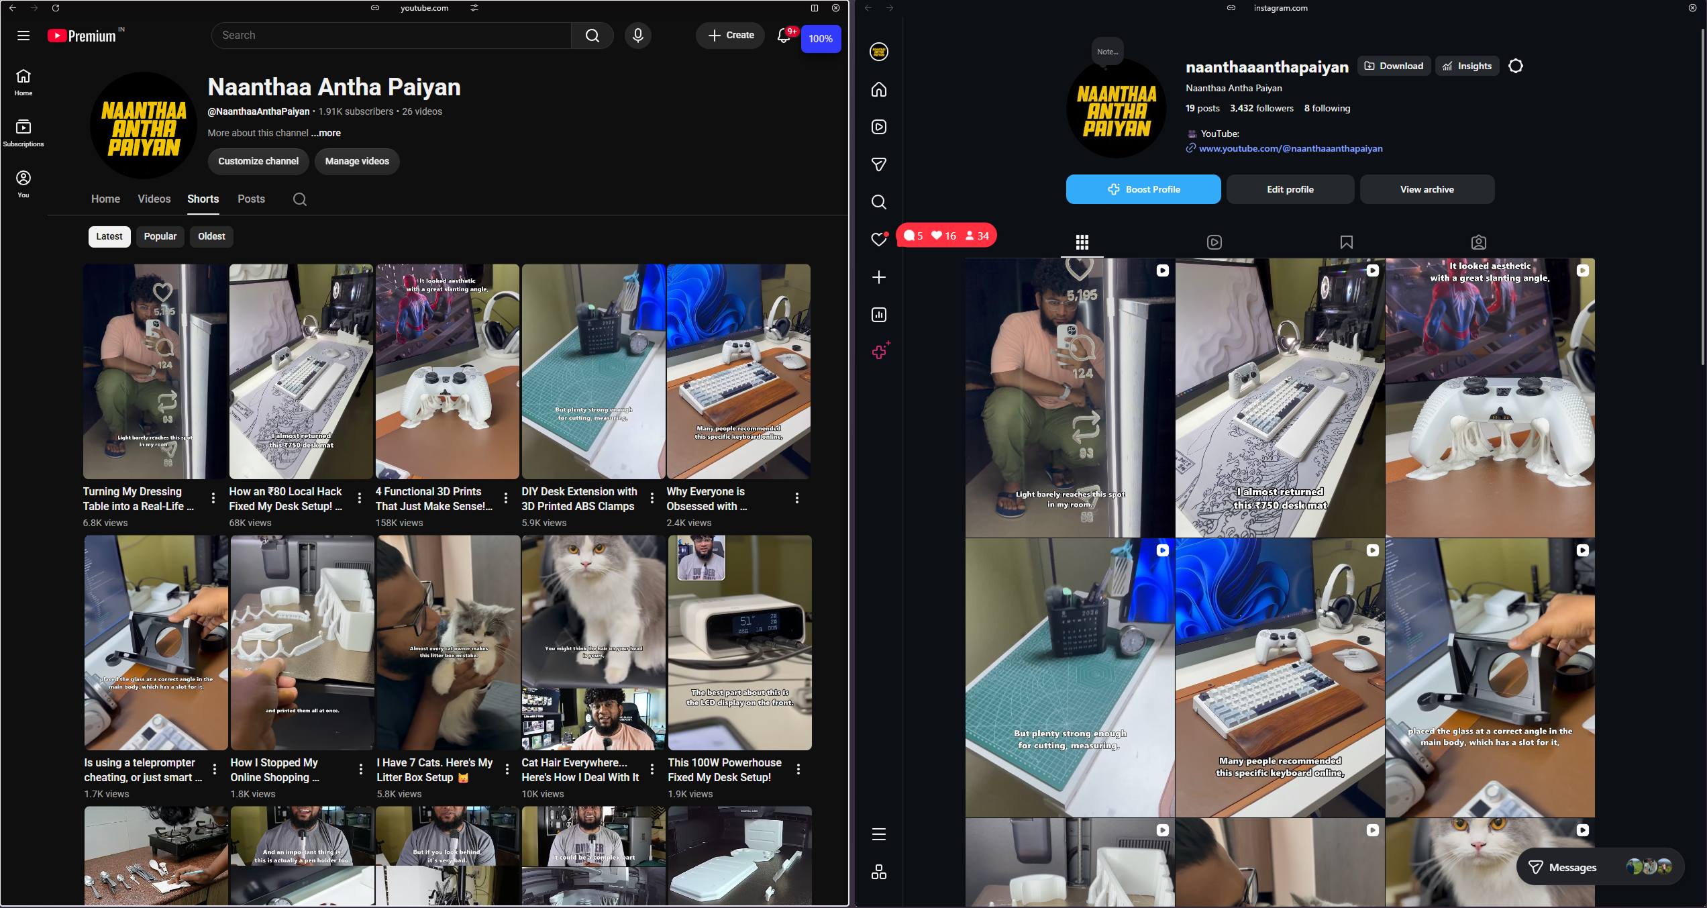1707x908 pixels.
Task: Open options for DIY Desk Extension short
Action: click(652, 498)
